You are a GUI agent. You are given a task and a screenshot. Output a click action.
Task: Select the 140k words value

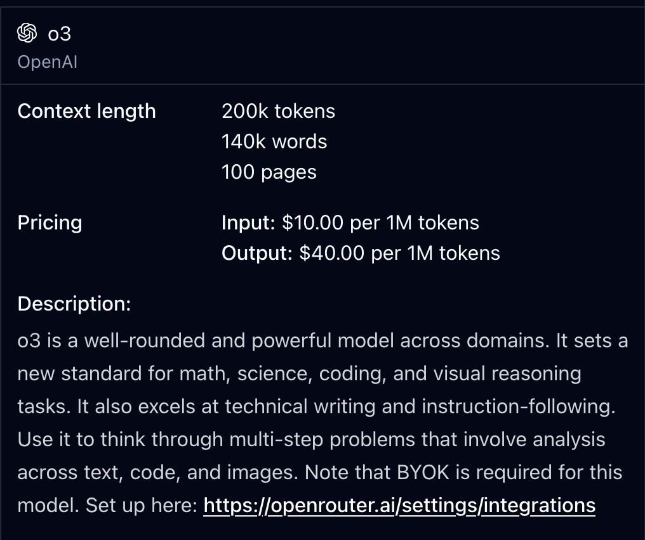tap(274, 141)
